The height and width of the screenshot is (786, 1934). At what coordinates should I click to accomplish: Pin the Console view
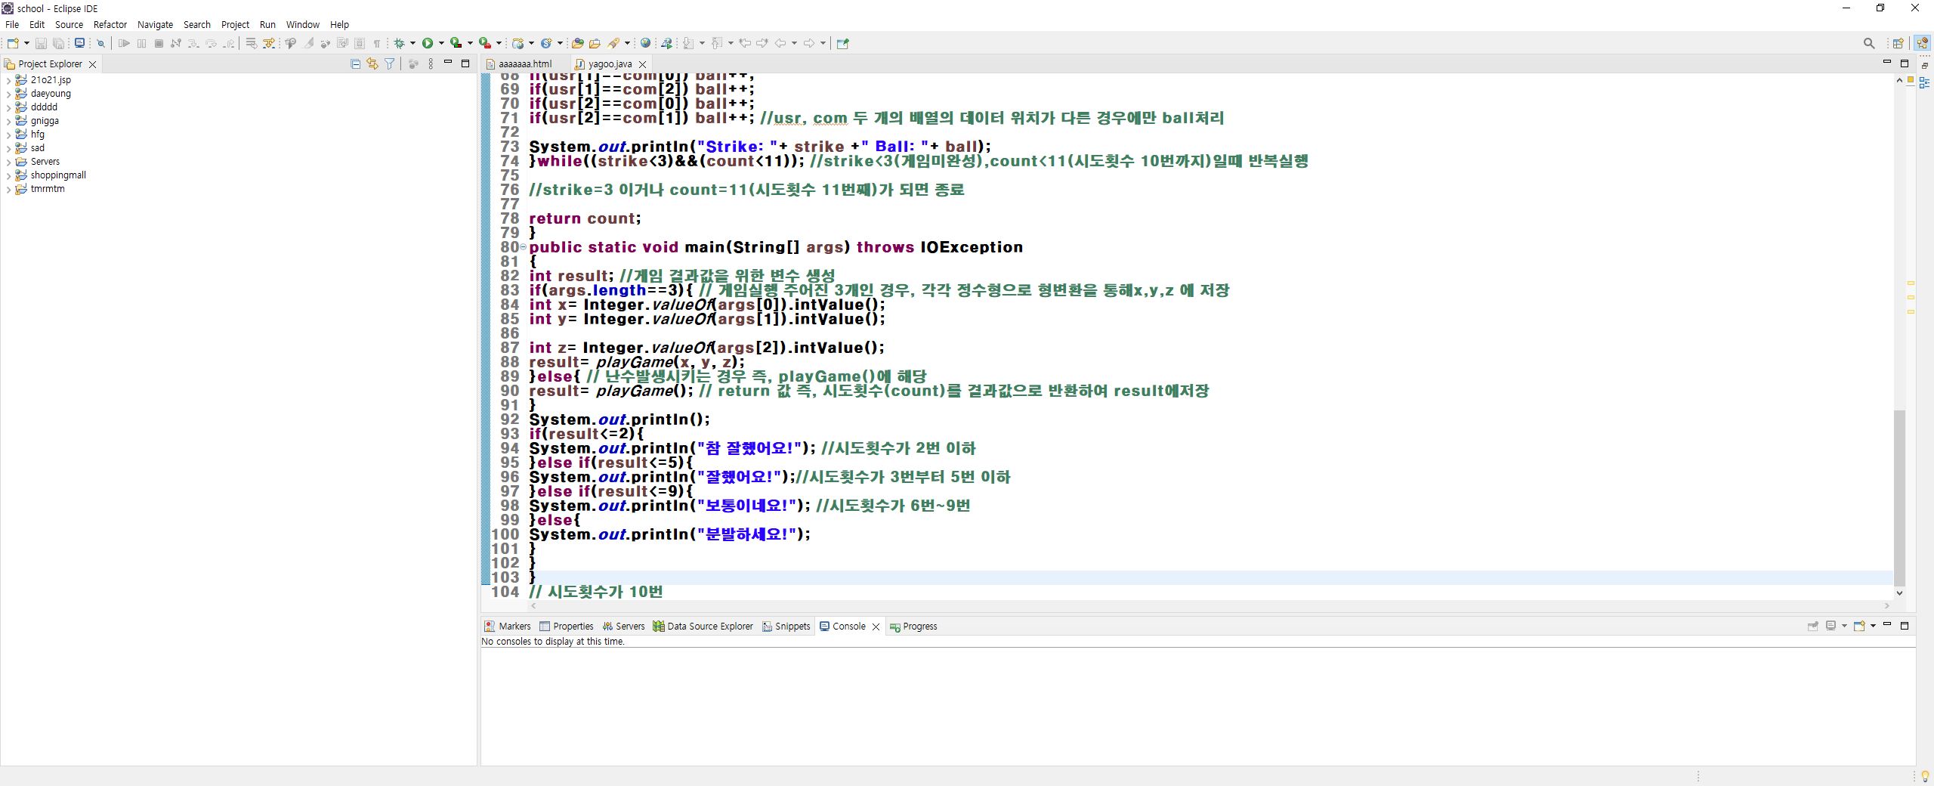1813,626
